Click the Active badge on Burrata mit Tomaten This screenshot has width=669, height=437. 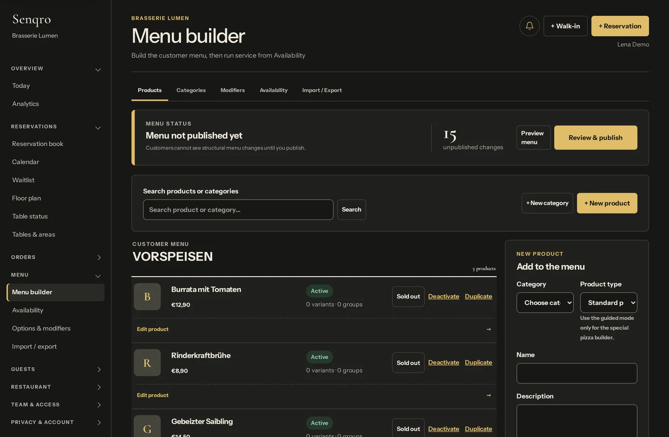tap(320, 291)
